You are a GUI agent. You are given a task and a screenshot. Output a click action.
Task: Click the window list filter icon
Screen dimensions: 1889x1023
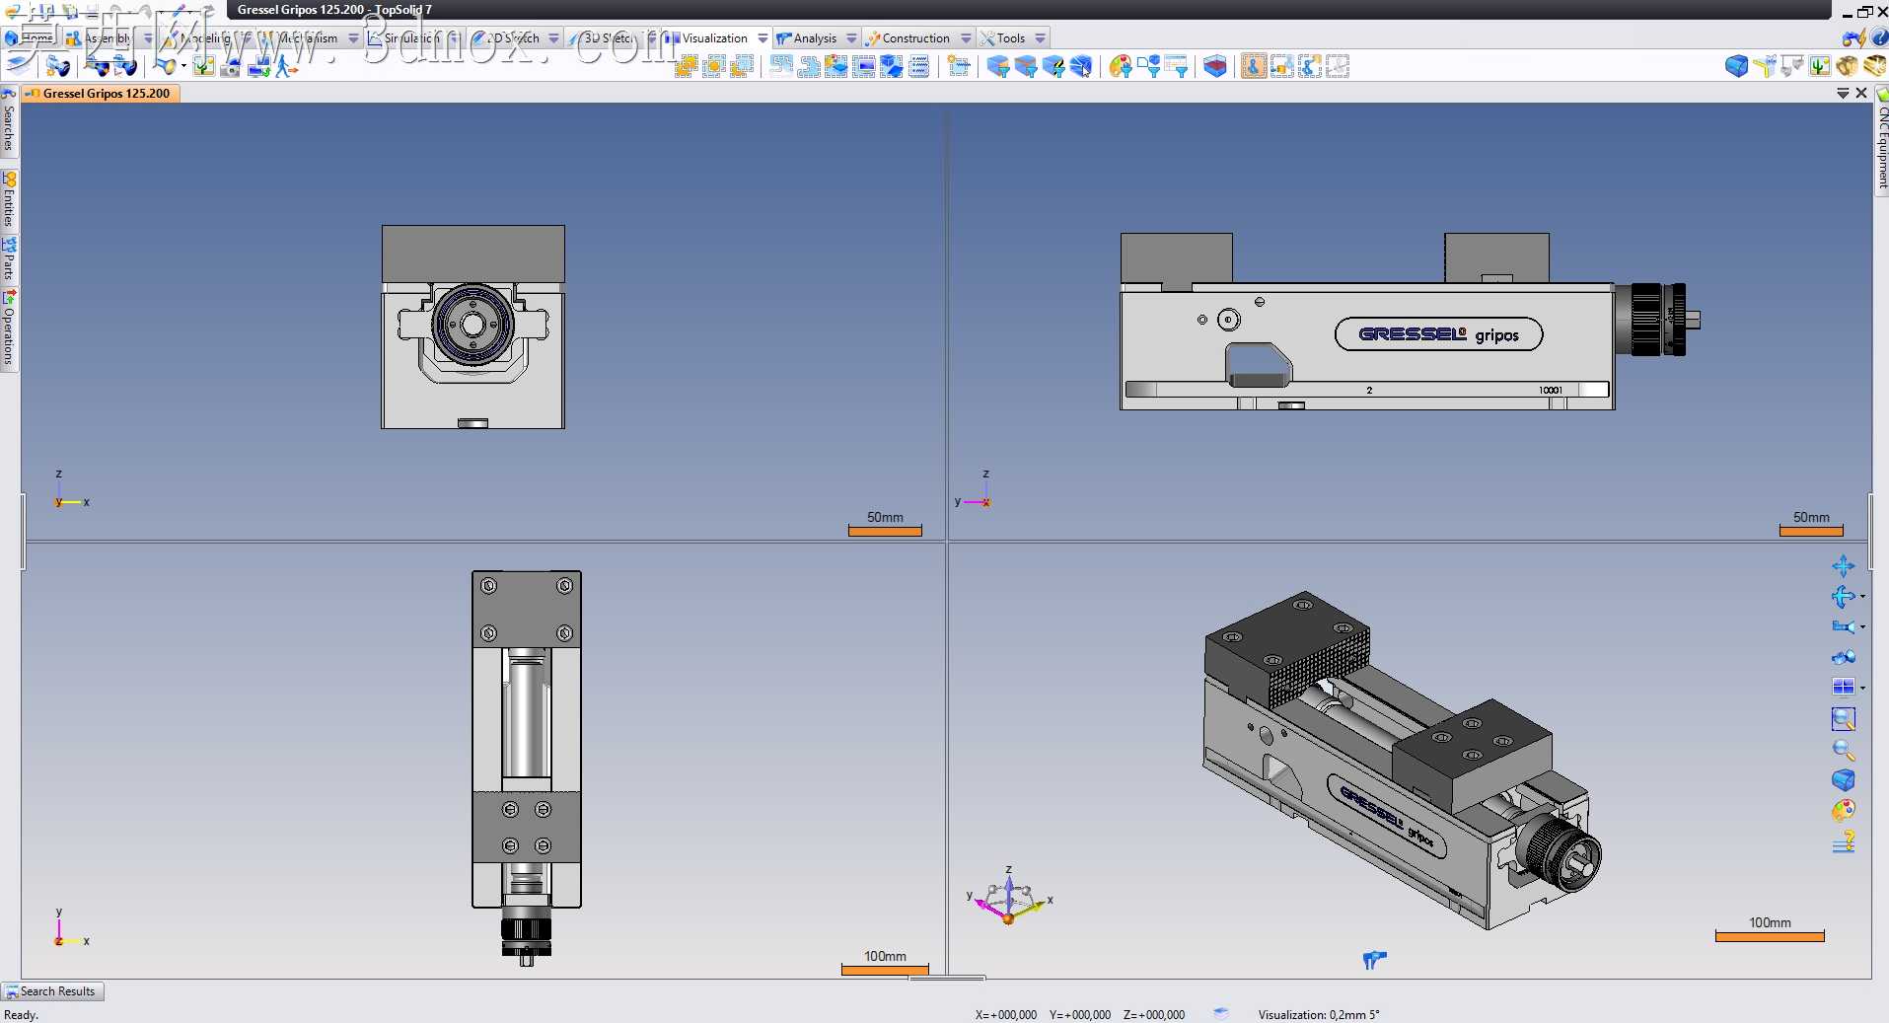pyautogui.click(x=1176, y=66)
